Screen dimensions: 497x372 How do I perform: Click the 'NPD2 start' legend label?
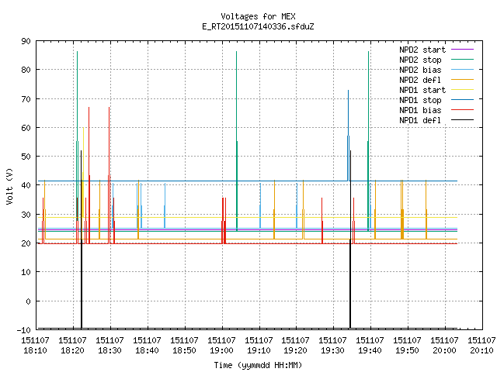(x=422, y=50)
